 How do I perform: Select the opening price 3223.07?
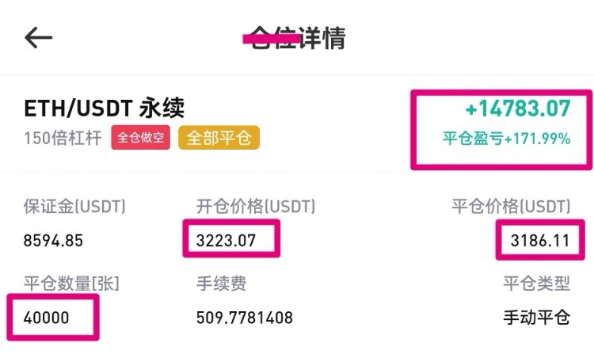tap(227, 241)
